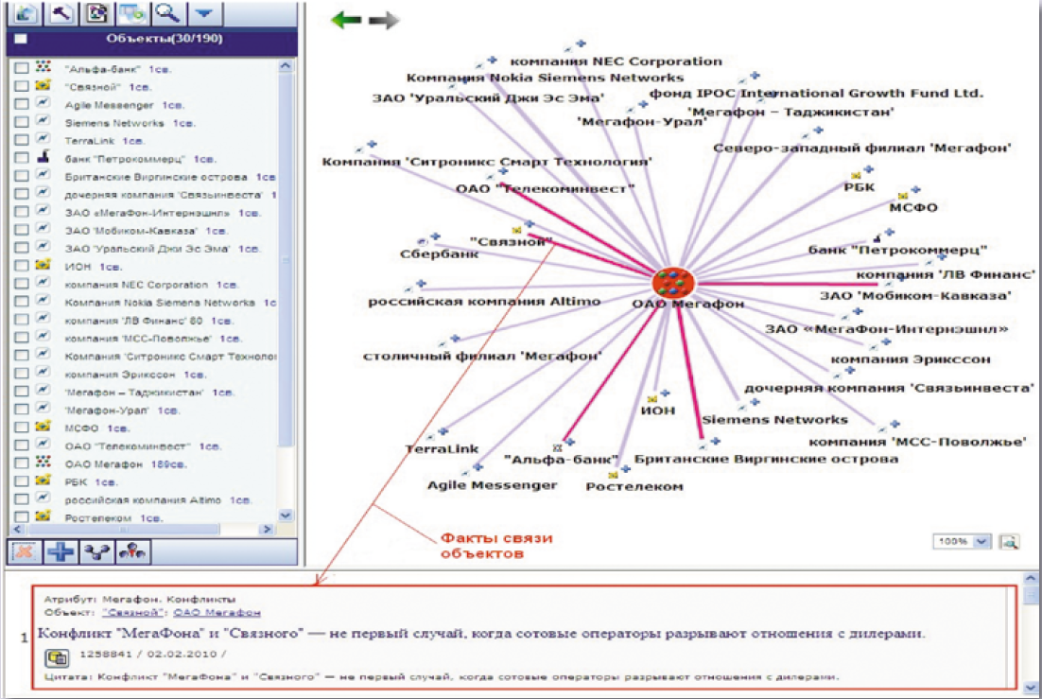The height and width of the screenshot is (699, 1042).
Task: Toggle the select-all checkbox in Объекты header
Action: point(22,40)
